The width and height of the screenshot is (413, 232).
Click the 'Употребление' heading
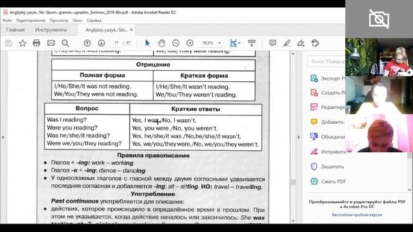click(153, 194)
